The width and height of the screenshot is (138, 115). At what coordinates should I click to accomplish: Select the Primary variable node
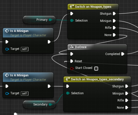click(x=39, y=20)
